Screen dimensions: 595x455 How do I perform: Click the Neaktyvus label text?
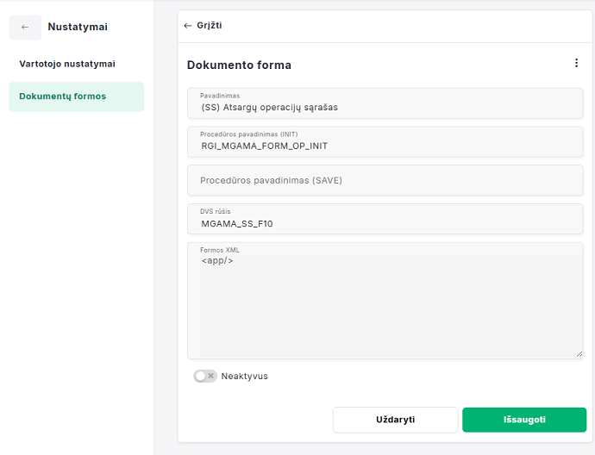coord(244,376)
